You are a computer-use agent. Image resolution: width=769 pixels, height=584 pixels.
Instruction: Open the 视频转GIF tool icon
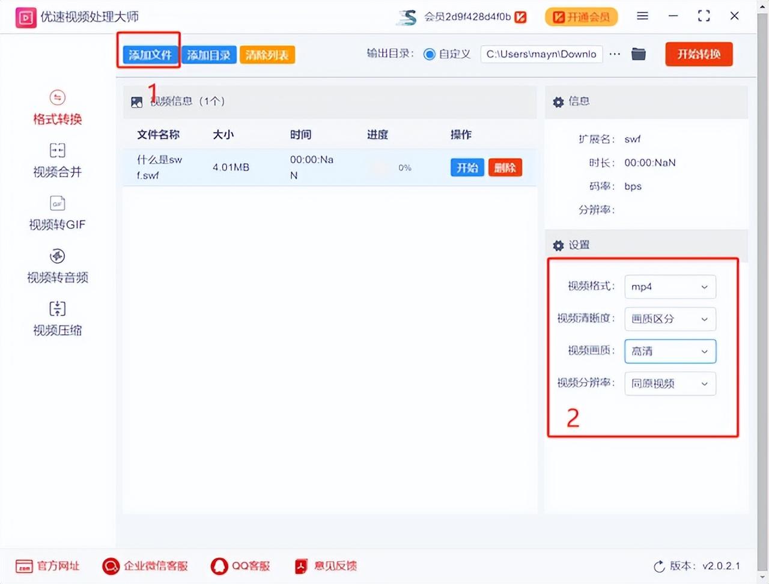click(x=57, y=203)
